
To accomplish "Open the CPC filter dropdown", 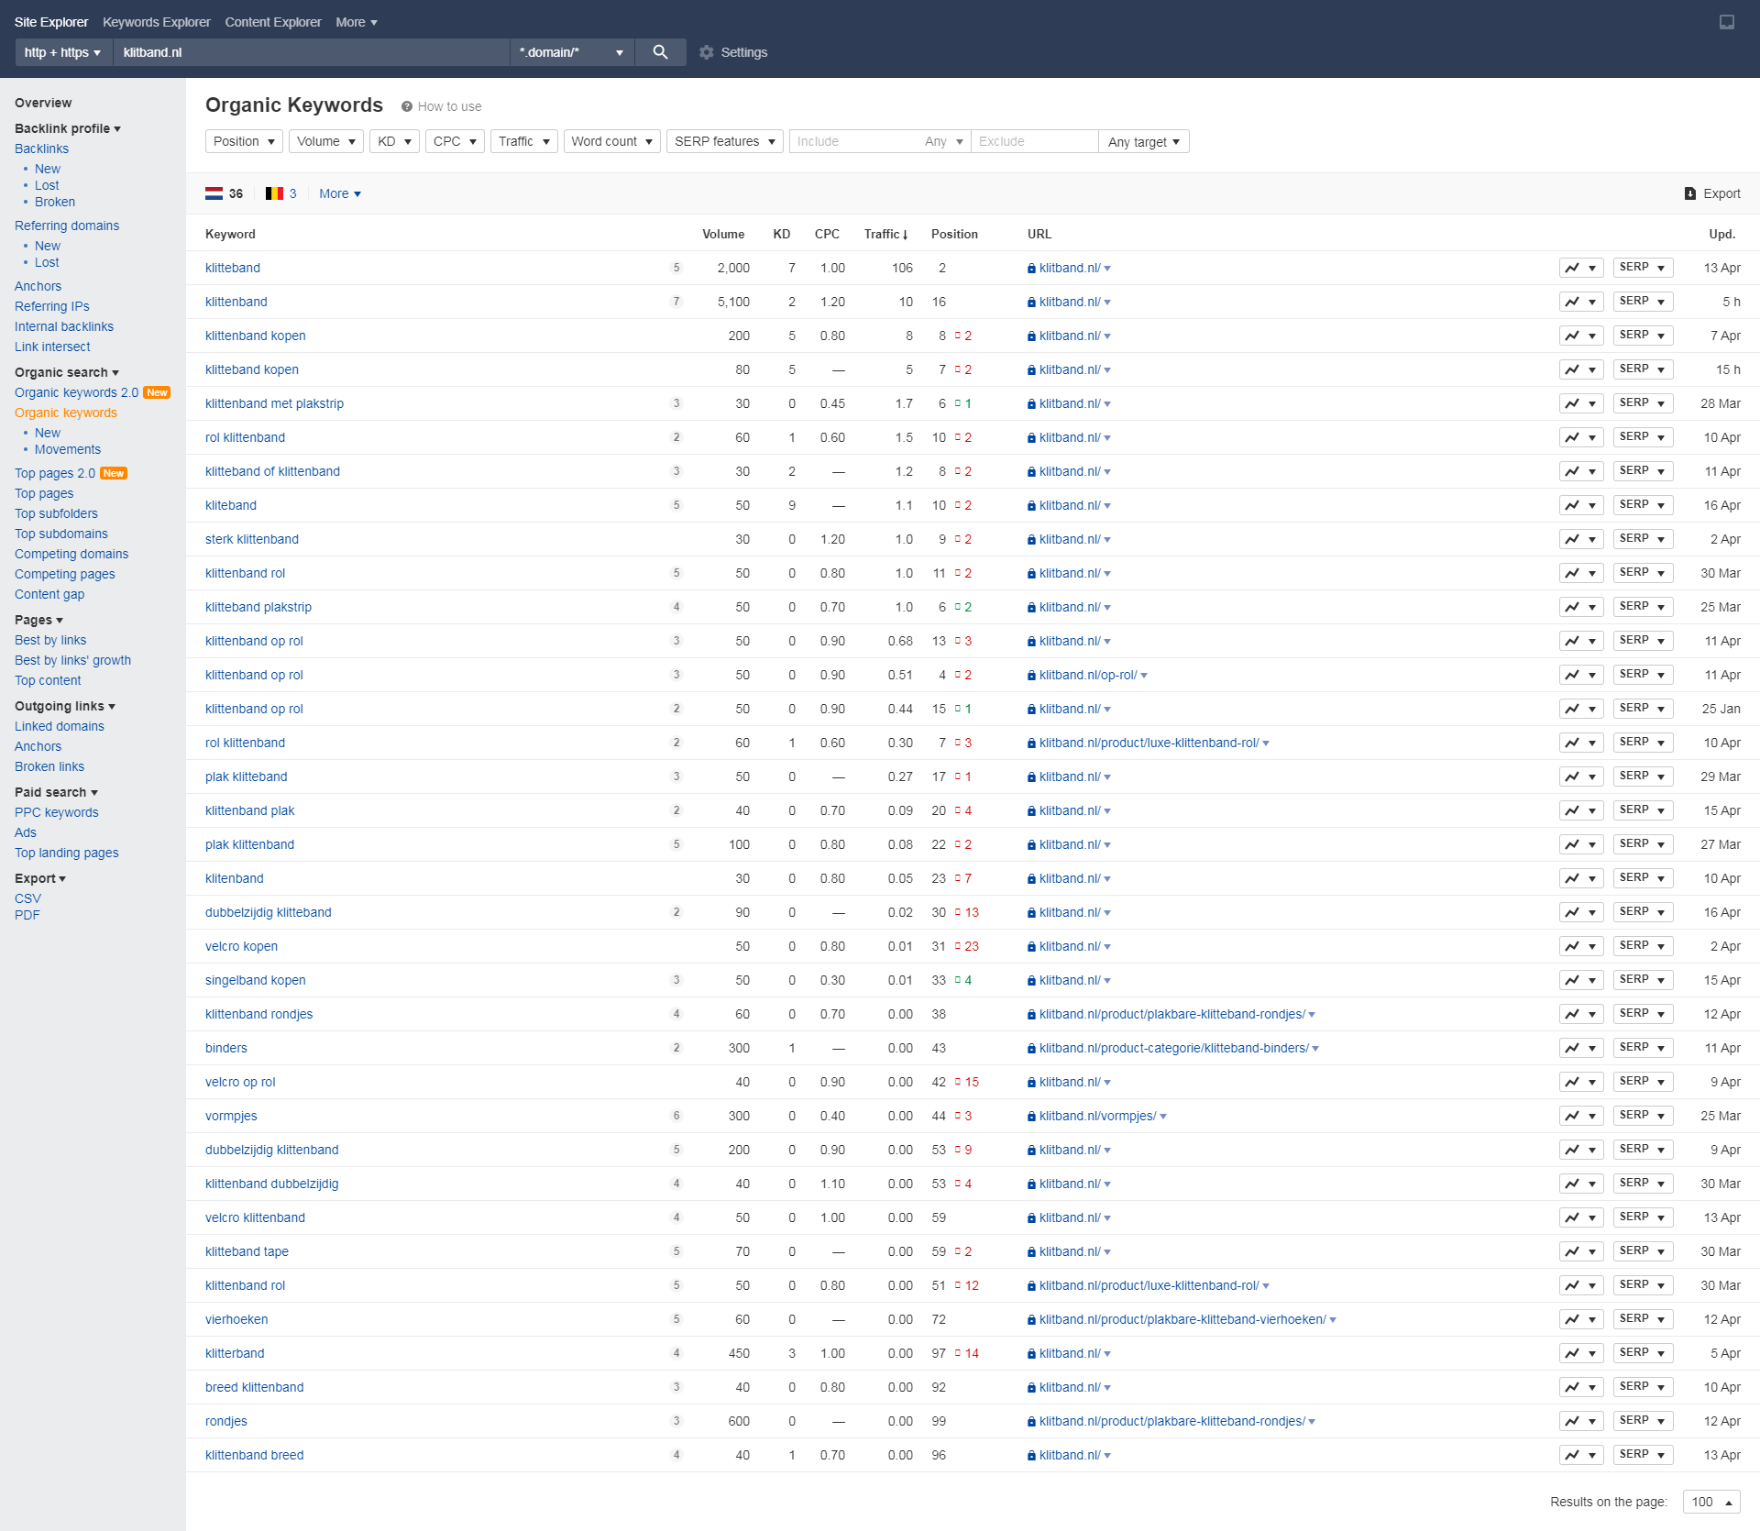I will (x=455, y=141).
